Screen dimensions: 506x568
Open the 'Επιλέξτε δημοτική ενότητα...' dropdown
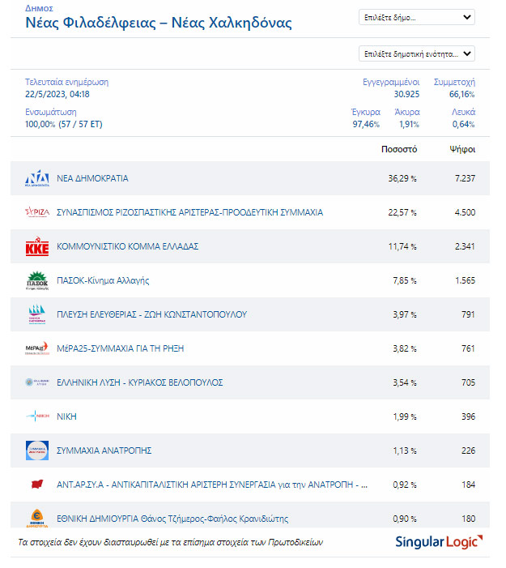point(417,54)
